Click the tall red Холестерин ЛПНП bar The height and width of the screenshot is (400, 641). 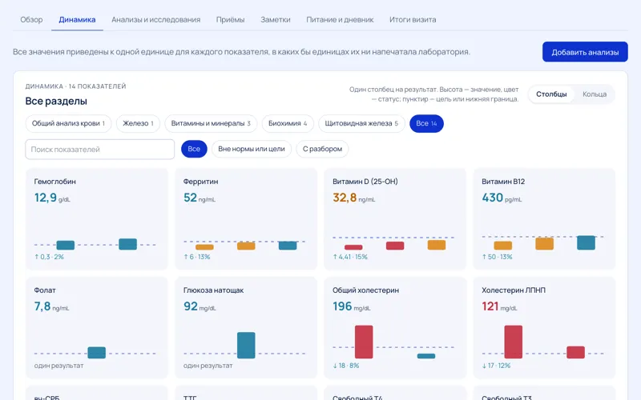click(513, 342)
